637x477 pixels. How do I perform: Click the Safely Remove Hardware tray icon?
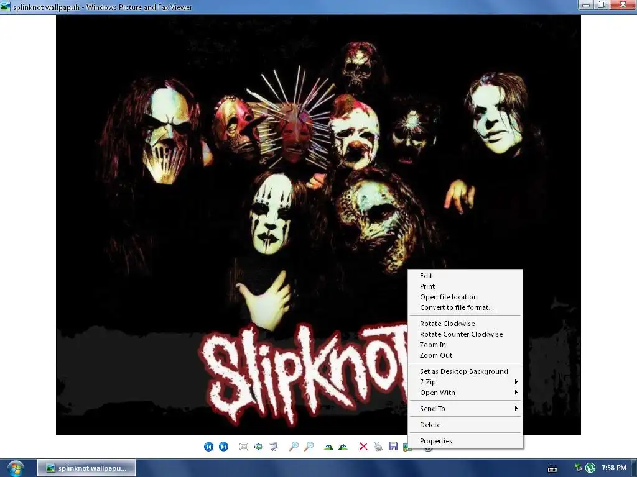(579, 468)
